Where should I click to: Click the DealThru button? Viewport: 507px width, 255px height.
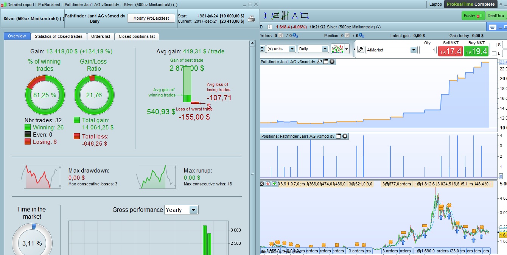tap(496, 16)
